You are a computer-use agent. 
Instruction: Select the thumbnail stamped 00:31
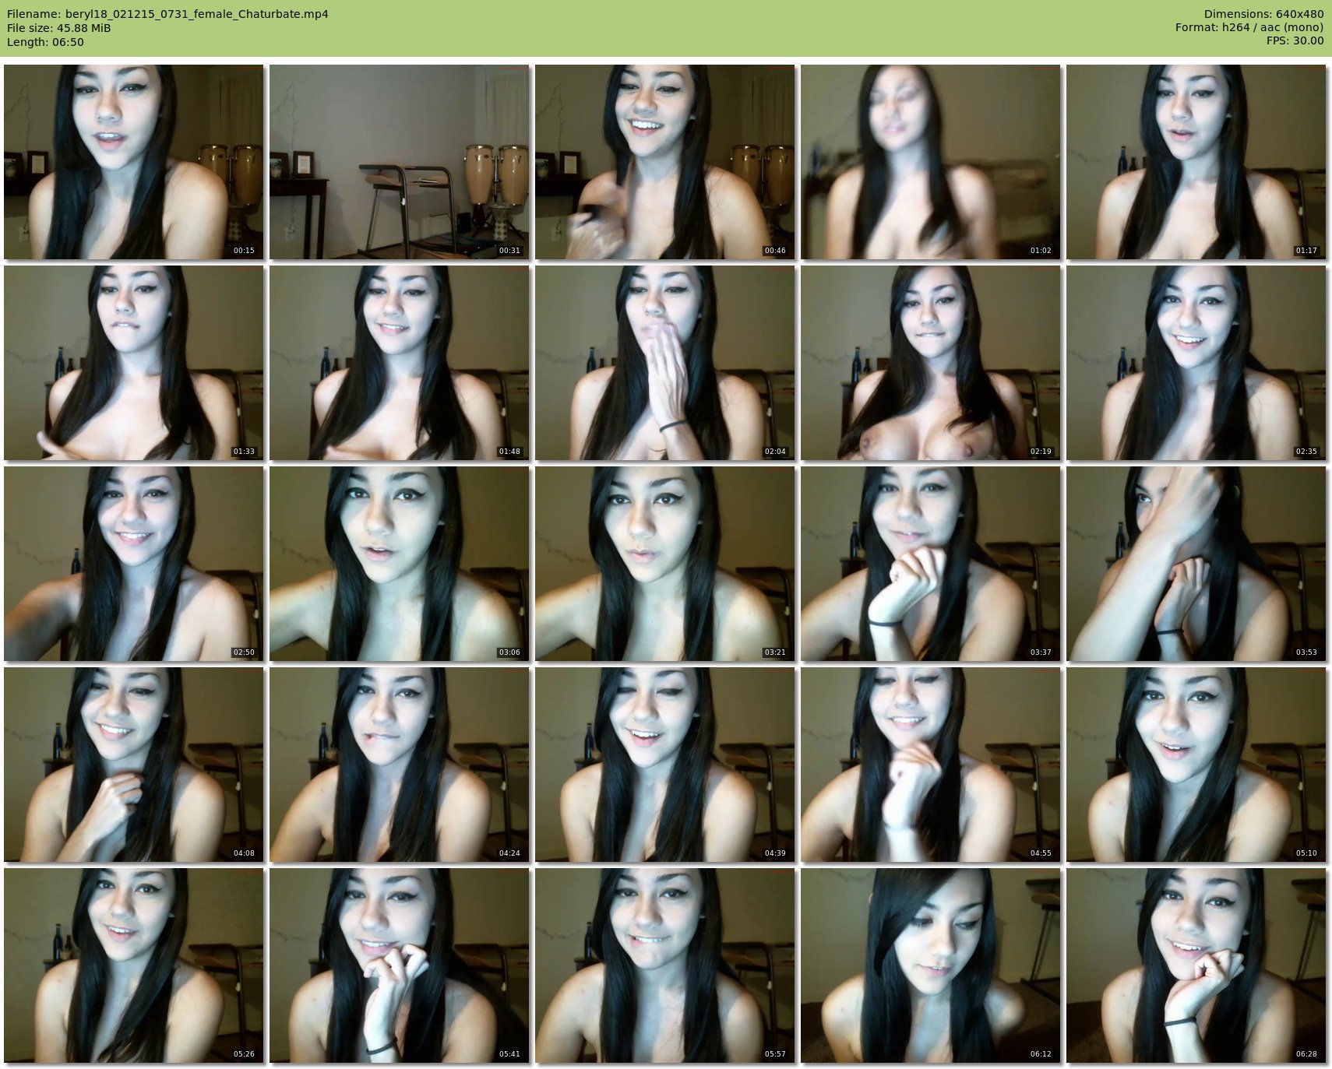click(x=399, y=162)
